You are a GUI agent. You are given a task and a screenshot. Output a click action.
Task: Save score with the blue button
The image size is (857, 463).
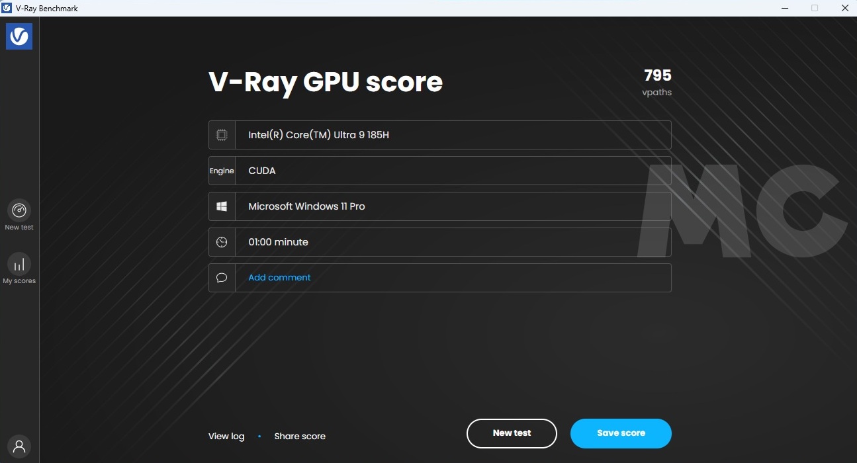click(x=621, y=433)
